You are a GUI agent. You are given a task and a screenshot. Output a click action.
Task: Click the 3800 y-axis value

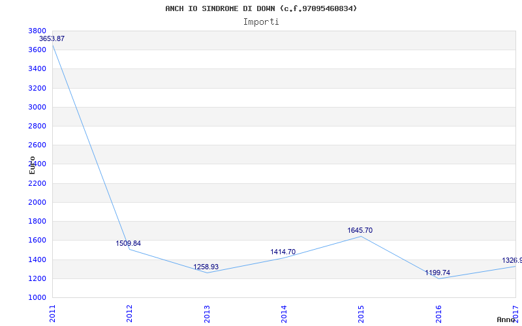coord(37,31)
